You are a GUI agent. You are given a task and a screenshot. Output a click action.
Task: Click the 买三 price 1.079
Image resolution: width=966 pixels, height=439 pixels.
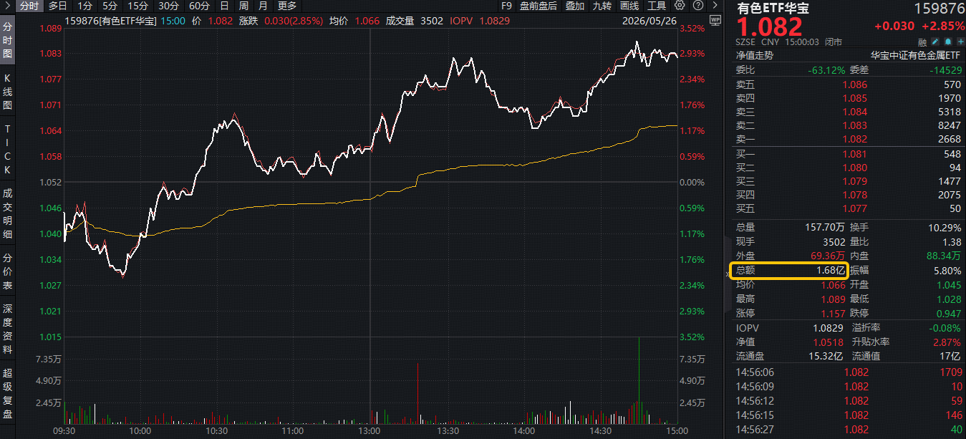click(854, 181)
